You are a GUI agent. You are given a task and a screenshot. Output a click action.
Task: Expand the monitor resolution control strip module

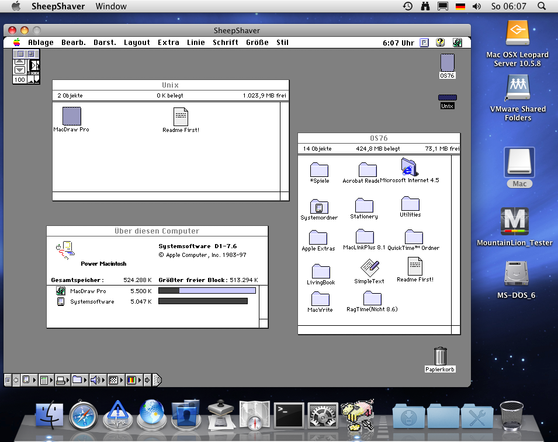pos(116,380)
